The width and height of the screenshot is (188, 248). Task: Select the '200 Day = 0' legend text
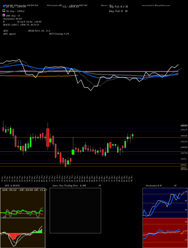point(13,16)
